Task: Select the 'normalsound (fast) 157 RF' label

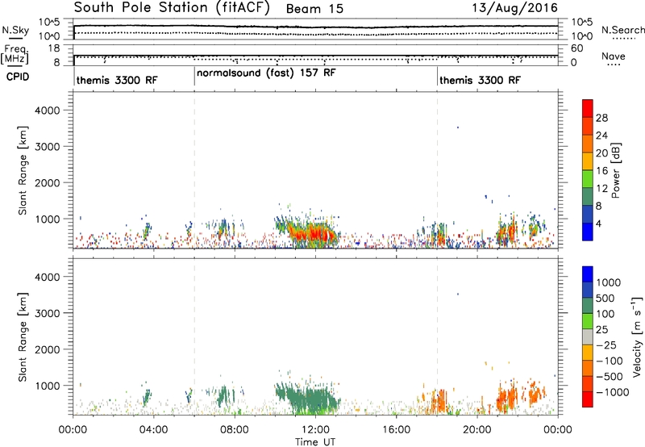Action: (x=266, y=73)
